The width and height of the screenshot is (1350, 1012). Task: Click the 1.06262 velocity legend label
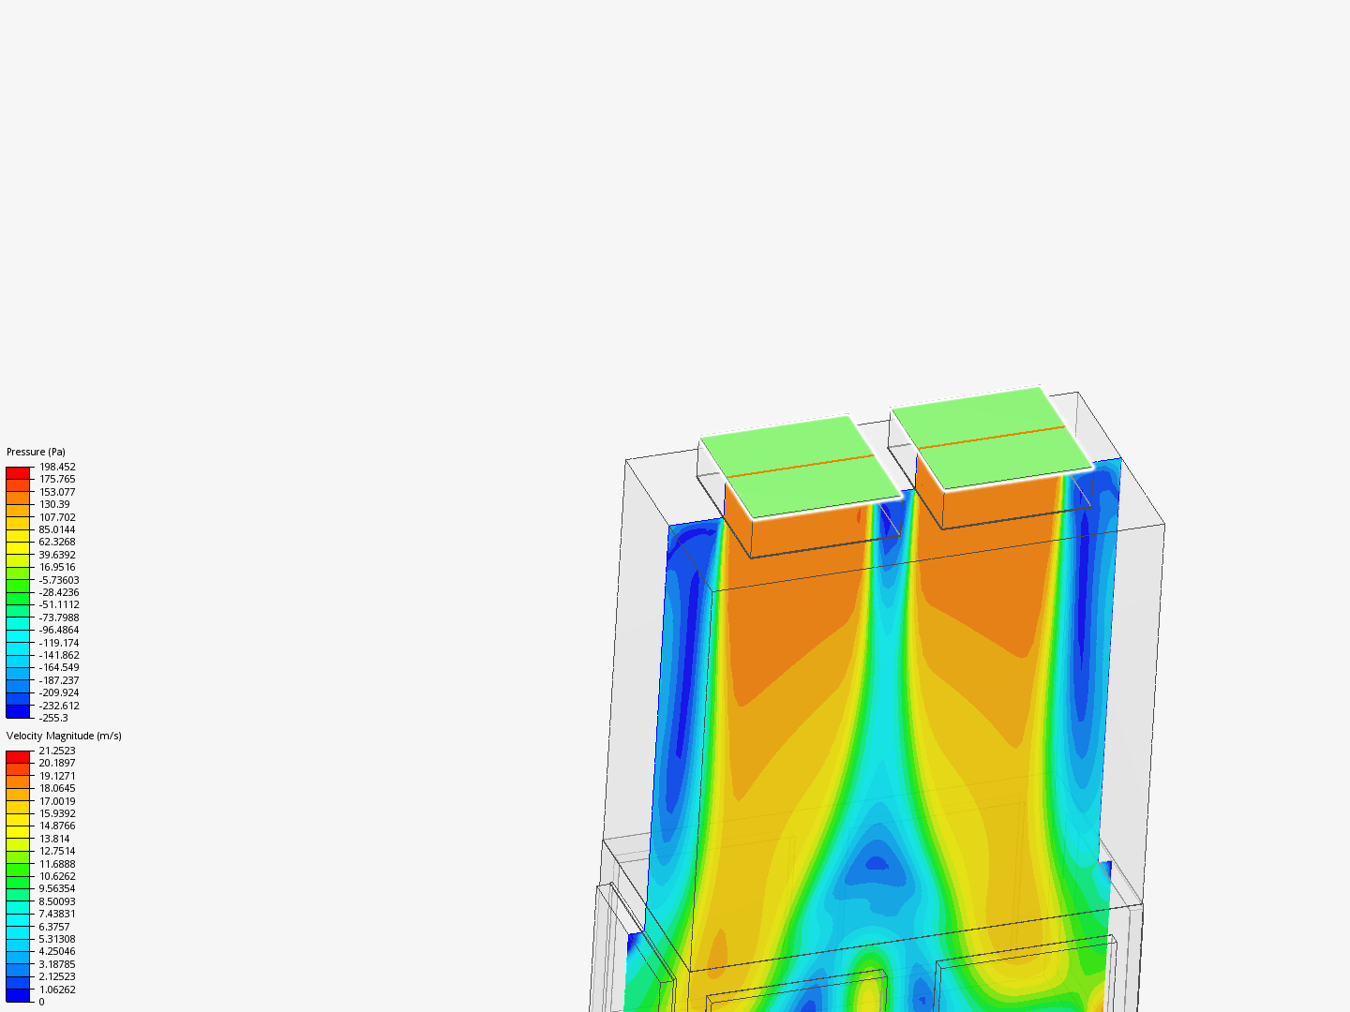pos(57,990)
